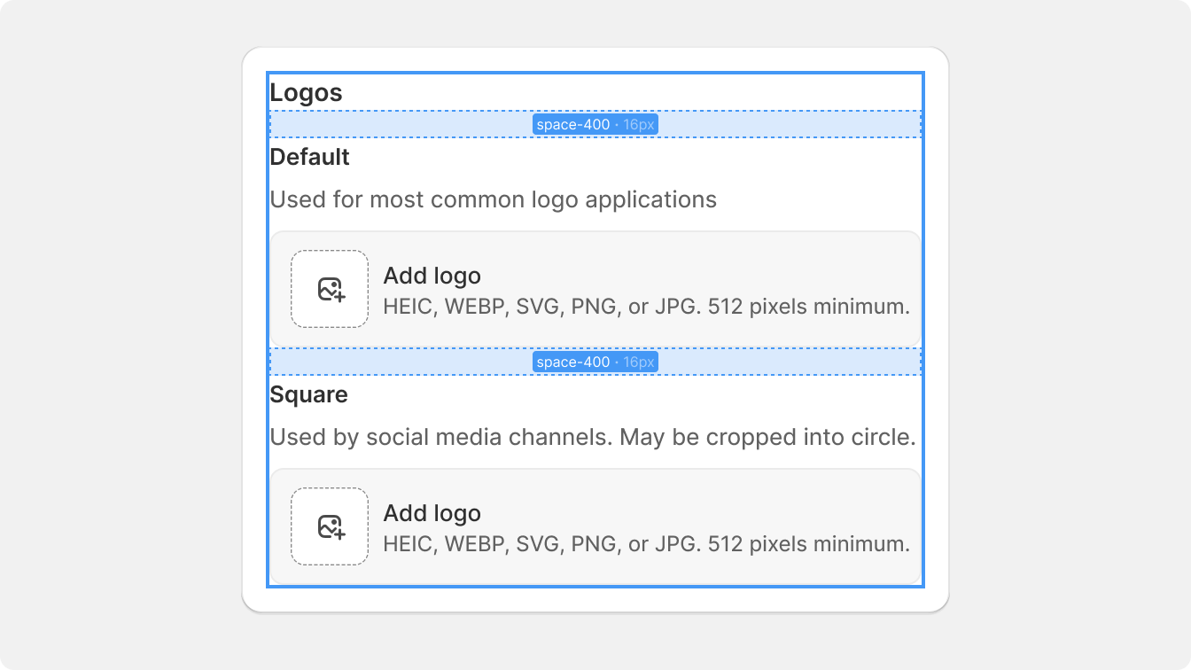
Task: Click the "Default" subheading
Action: pyautogui.click(x=309, y=157)
